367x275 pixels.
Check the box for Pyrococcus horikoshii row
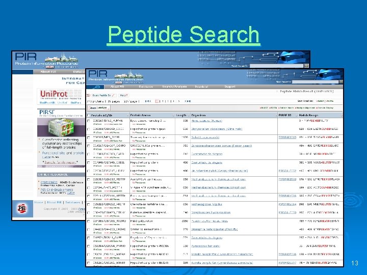point(89,246)
